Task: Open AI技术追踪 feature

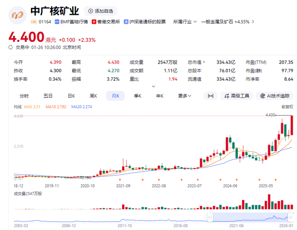Action: (x=276, y=96)
